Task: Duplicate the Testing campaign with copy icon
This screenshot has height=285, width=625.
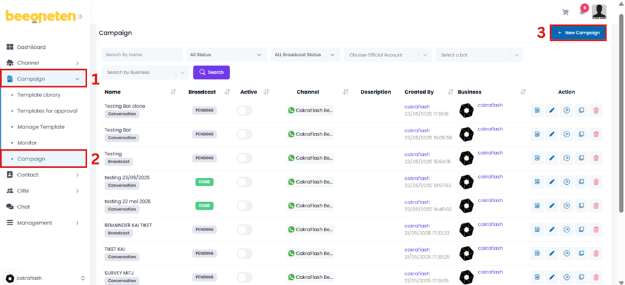Action: (581, 158)
